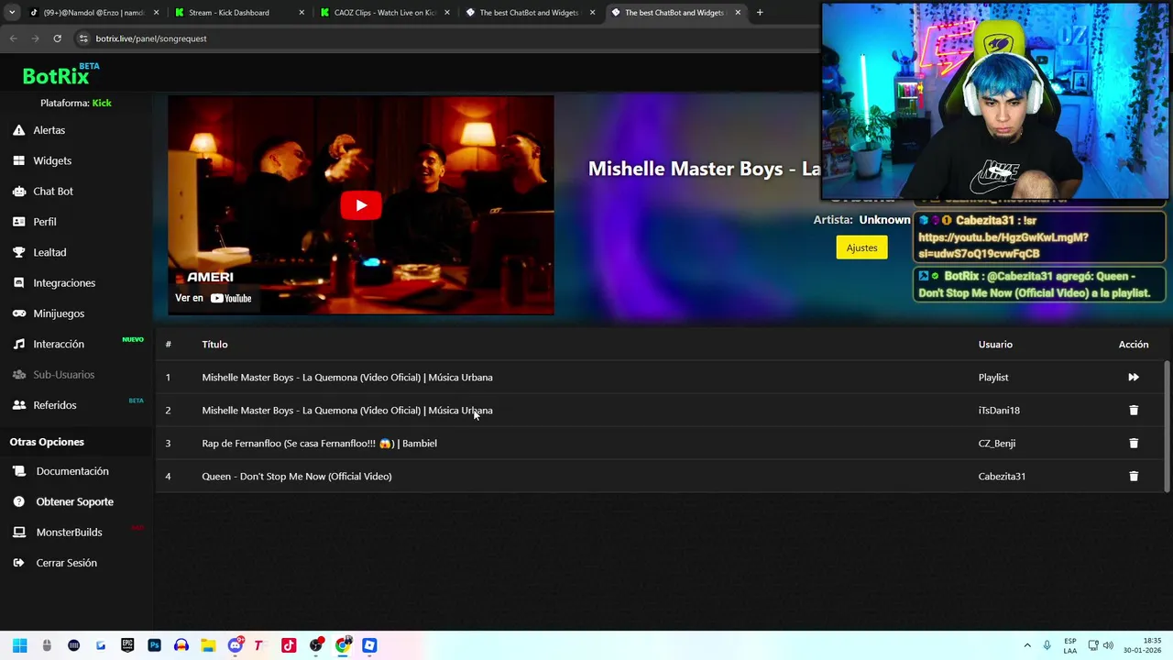This screenshot has height=660, width=1173.
Task: Delete the iTsDani18 song request
Action: (1134, 410)
